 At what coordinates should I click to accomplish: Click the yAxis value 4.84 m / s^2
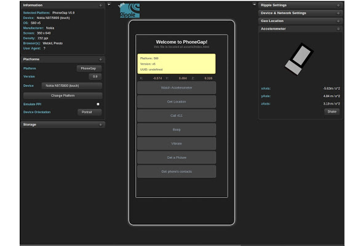click(332, 96)
